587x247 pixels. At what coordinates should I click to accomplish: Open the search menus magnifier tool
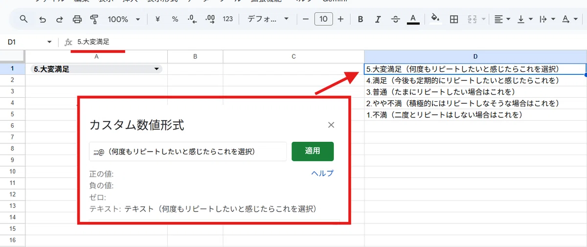(x=23, y=20)
